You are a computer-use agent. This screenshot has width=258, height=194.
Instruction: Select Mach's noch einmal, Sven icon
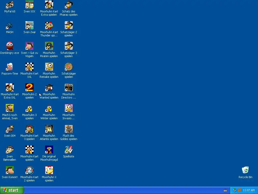click(x=10, y=108)
